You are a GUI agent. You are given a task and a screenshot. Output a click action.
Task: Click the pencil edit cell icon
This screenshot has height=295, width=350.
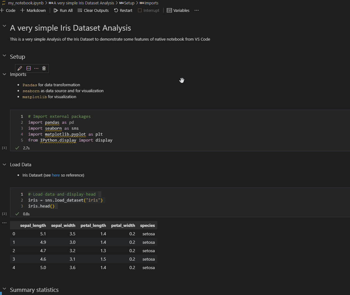20,68
